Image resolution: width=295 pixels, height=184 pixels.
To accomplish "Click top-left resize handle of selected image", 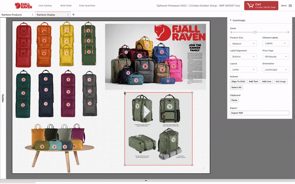I will pyautogui.click(x=125, y=93).
